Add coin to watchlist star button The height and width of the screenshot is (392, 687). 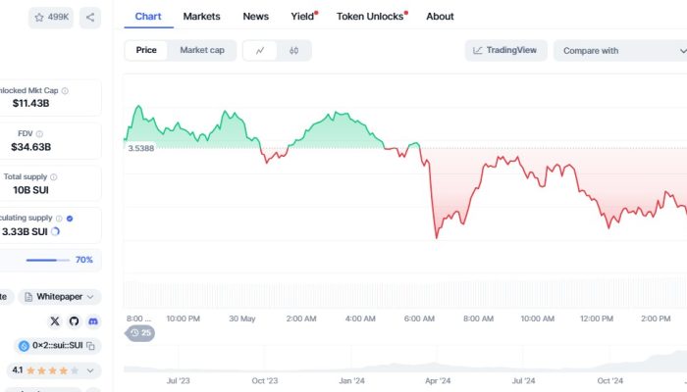(51, 17)
